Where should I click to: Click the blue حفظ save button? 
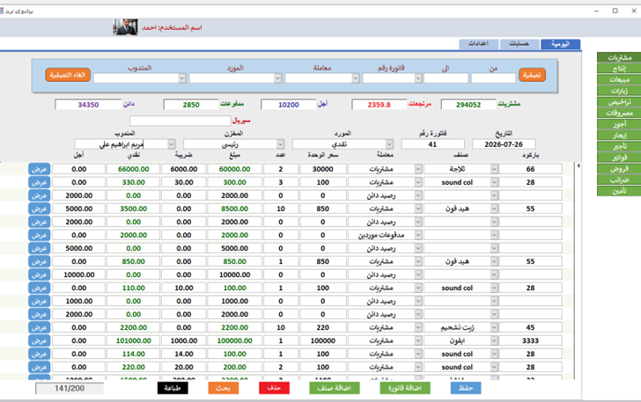tap(466, 388)
